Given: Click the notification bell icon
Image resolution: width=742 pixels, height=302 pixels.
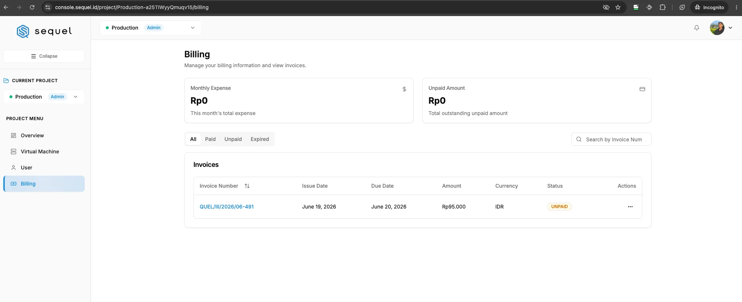Looking at the screenshot, I should pos(696,28).
